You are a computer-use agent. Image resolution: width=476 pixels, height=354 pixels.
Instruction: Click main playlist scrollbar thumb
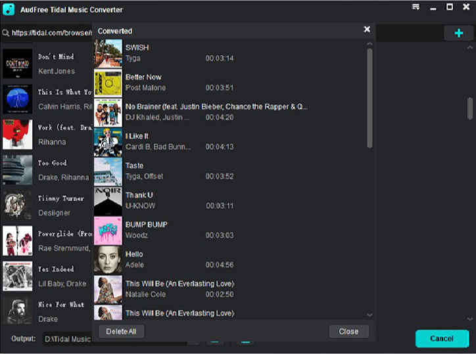pyautogui.click(x=470, y=108)
